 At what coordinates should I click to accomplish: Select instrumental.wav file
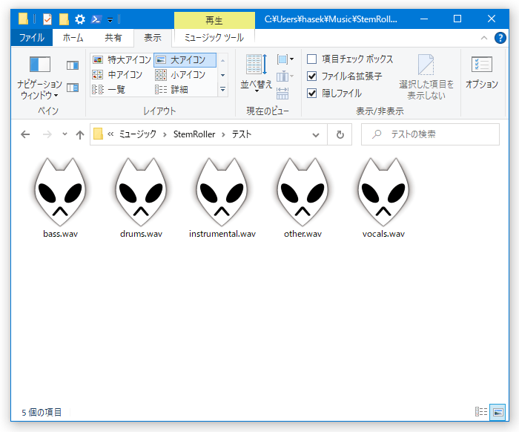pos(222,197)
